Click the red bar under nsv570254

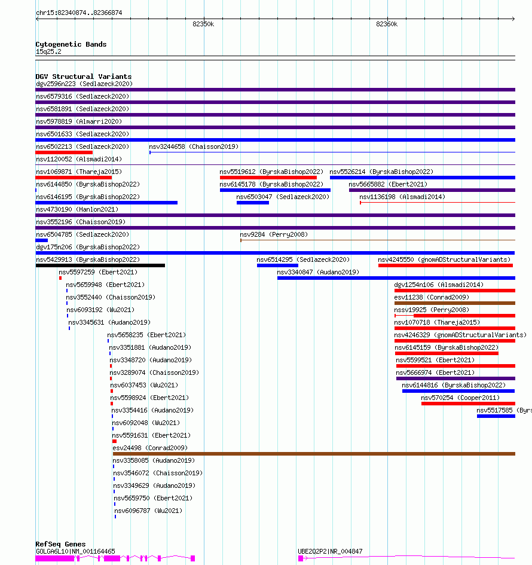[x=468, y=404]
